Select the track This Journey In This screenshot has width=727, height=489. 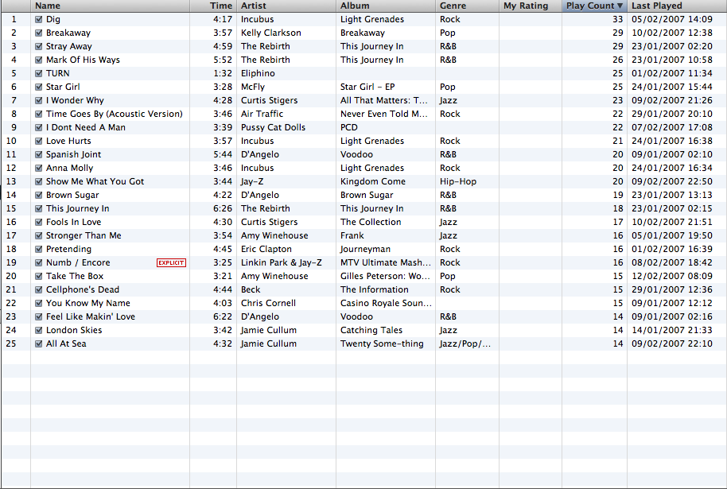tap(77, 208)
